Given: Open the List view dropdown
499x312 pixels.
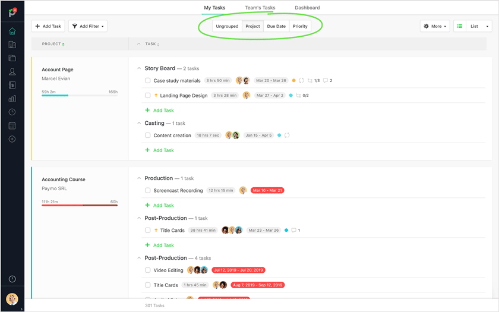Looking at the screenshot, I should [x=479, y=26].
